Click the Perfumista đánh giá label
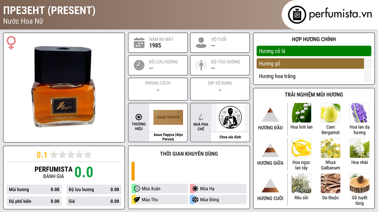The width and height of the screenshot is (378, 212). 53,172
